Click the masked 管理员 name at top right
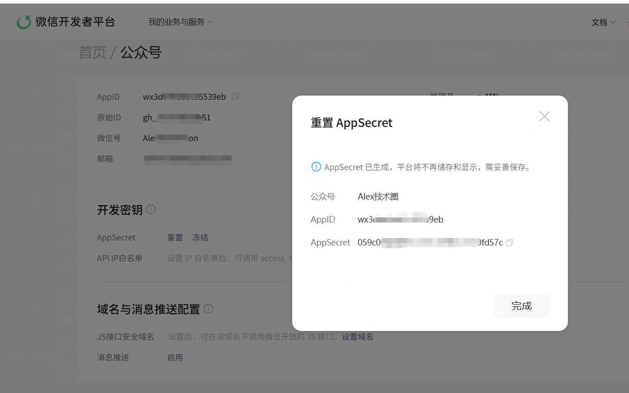 [x=489, y=95]
